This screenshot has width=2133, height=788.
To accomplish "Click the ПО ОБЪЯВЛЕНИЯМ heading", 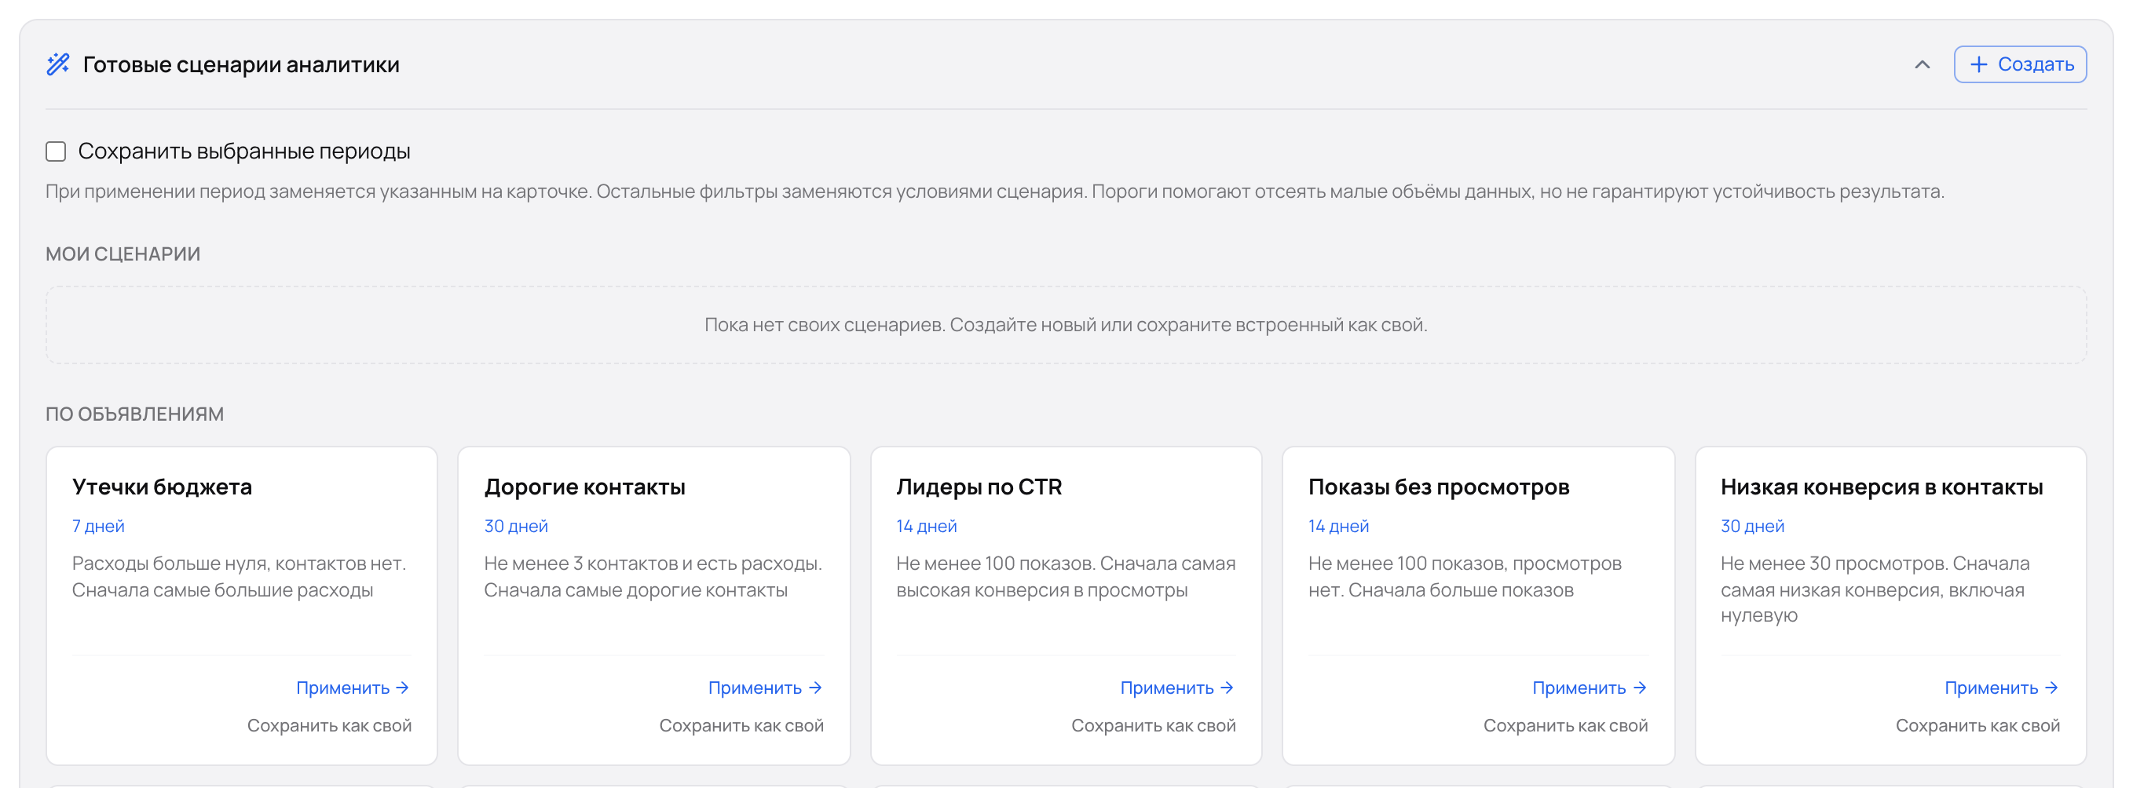I will click(x=134, y=414).
